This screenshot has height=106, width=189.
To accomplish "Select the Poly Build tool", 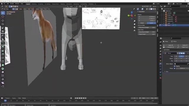I will coord(3,65).
